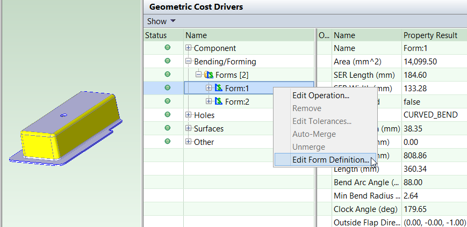
Task: Click the Bending/Forming green status indicator
Action: [x=167, y=61]
